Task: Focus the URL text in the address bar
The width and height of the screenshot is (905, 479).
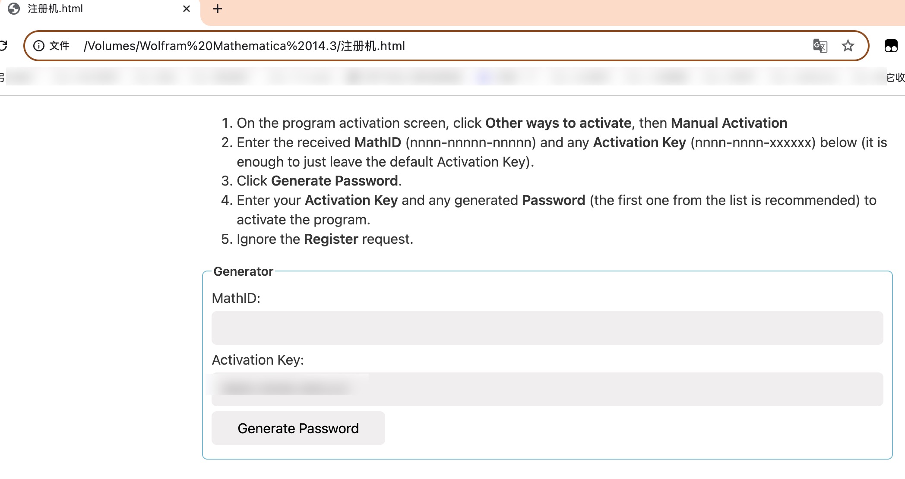Action: (244, 46)
